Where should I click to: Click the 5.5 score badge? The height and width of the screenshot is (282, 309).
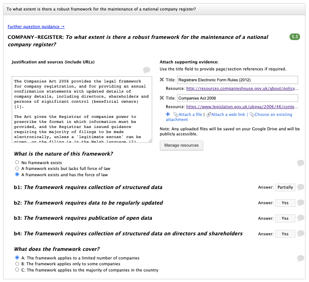point(295,37)
